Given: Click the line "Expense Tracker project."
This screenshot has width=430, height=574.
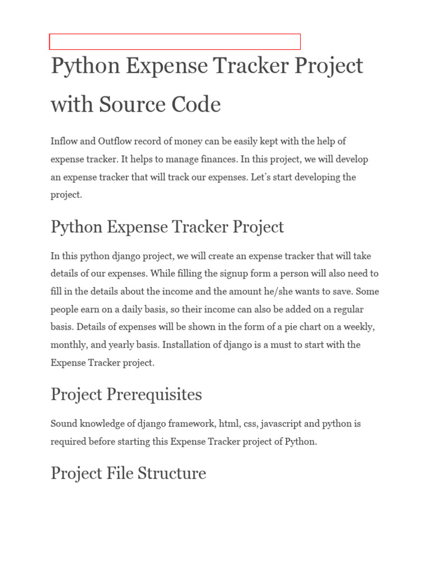Looking at the screenshot, I should click(x=102, y=363).
